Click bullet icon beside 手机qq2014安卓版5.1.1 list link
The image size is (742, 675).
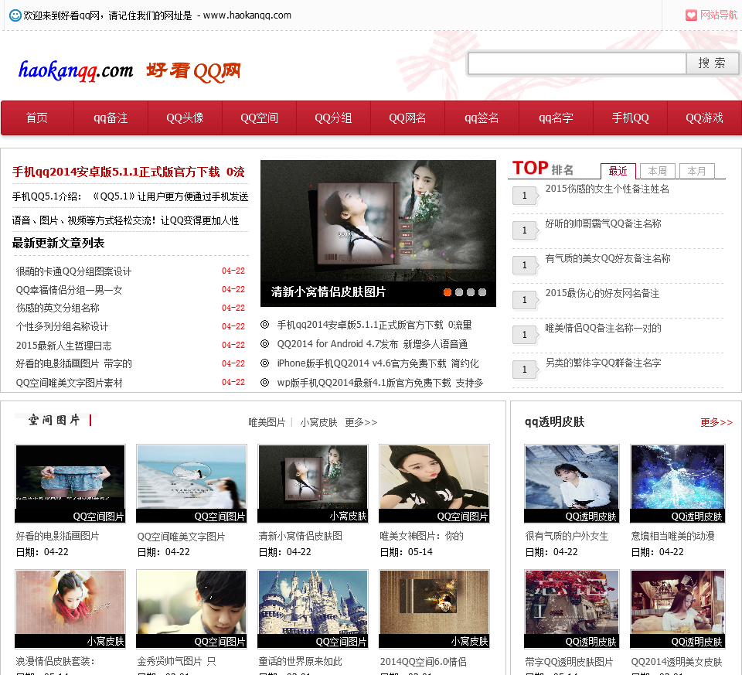pos(265,325)
